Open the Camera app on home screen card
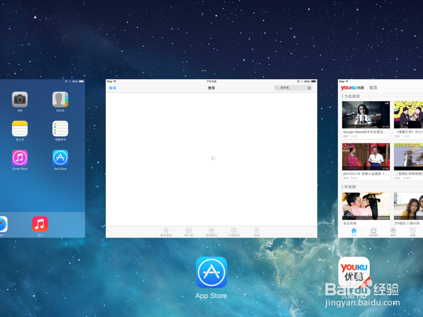 pos(20,99)
